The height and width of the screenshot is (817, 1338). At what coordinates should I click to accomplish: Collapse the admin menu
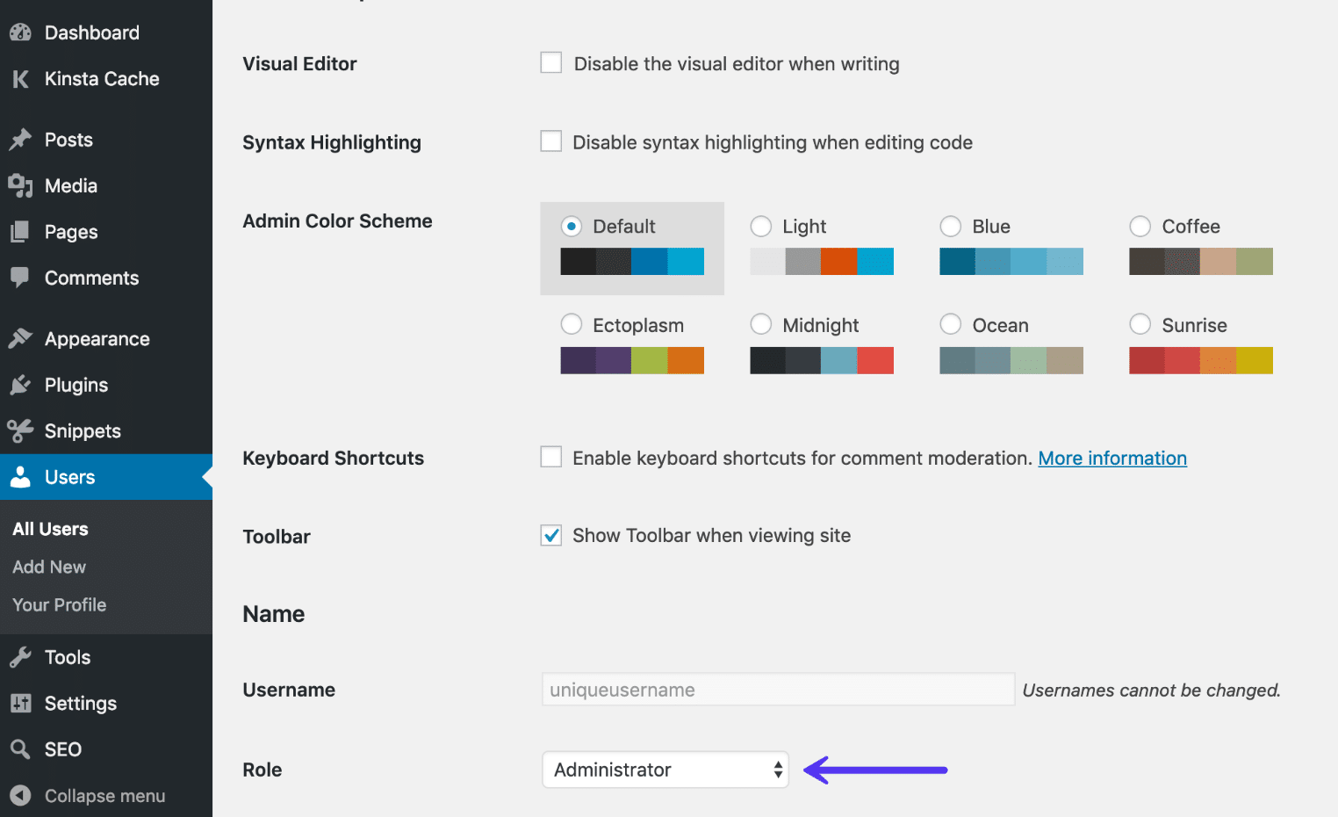[x=104, y=796]
